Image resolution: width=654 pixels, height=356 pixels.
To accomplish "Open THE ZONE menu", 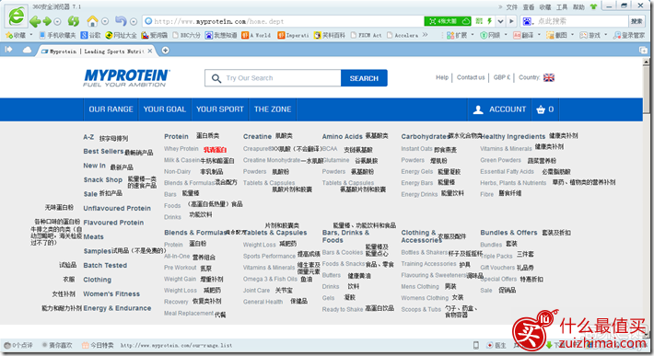I will click(x=273, y=109).
